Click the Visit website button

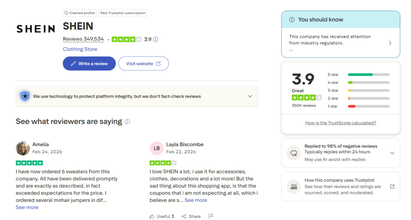tap(143, 64)
